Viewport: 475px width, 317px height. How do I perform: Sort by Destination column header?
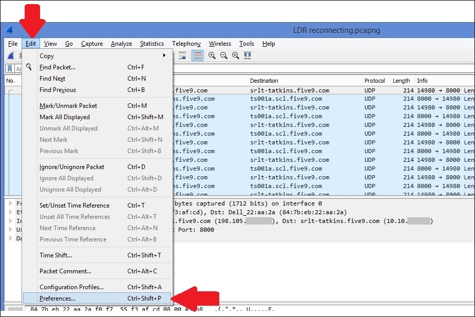(306, 81)
